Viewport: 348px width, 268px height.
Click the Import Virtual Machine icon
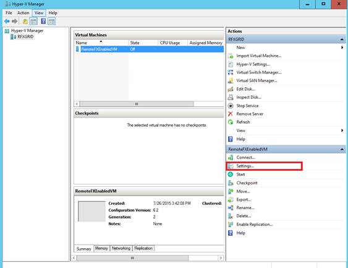(231, 56)
